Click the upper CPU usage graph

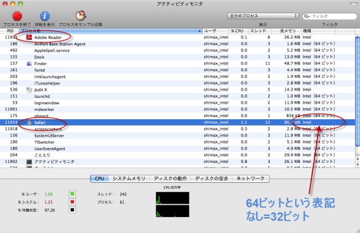172,198
